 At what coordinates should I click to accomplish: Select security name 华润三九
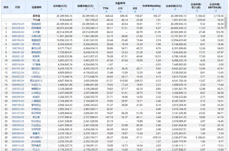click(x=36, y=85)
